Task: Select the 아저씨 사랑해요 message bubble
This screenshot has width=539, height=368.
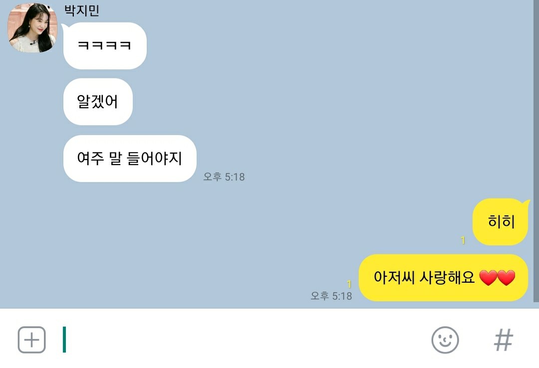Action: click(x=444, y=278)
